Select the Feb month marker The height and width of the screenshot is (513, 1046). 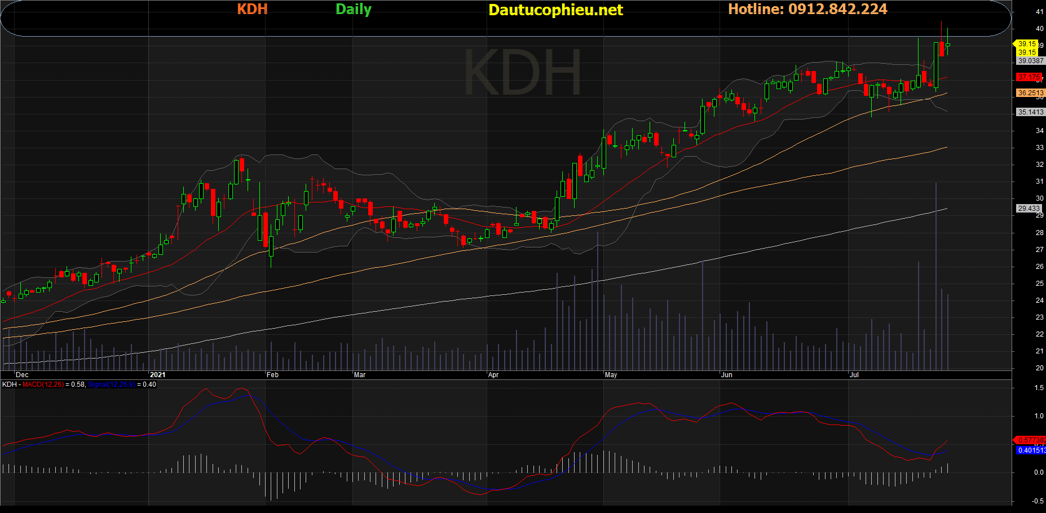pyautogui.click(x=272, y=375)
